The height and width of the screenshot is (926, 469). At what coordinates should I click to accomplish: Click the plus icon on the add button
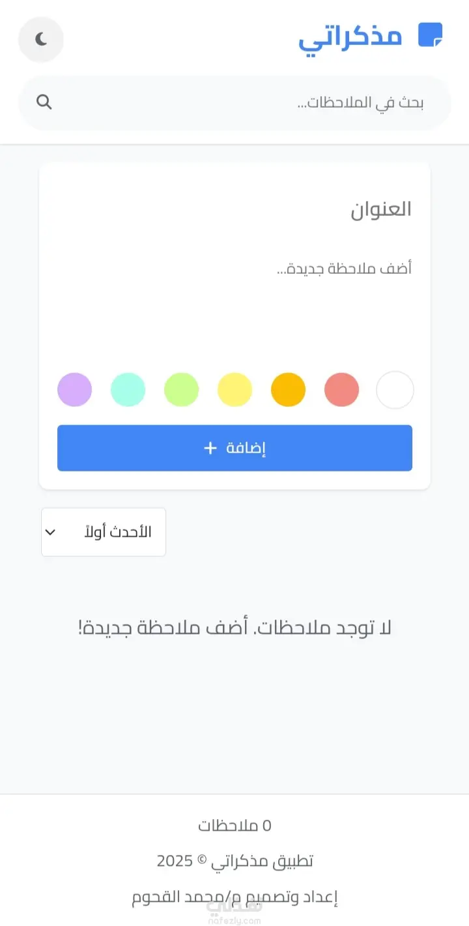click(210, 448)
